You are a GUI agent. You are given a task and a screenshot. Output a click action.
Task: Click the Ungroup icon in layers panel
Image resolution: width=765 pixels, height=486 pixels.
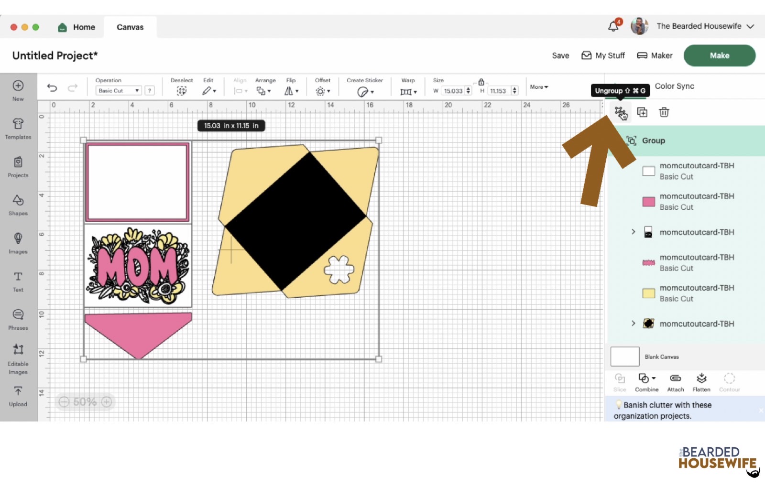[620, 112]
